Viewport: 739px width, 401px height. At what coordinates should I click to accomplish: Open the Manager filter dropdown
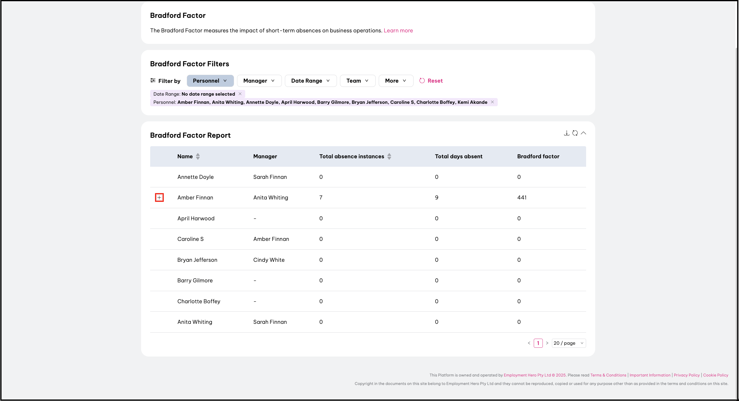pyautogui.click(x=259, y=81)
